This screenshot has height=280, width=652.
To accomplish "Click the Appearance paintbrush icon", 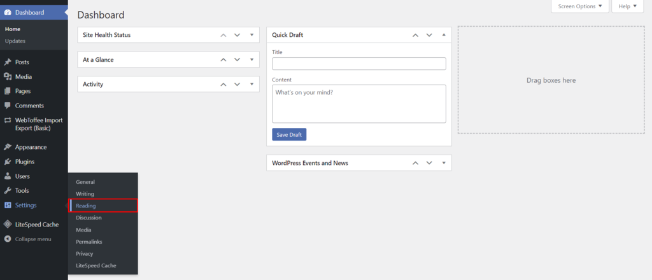I will click(x=8, y=147).
